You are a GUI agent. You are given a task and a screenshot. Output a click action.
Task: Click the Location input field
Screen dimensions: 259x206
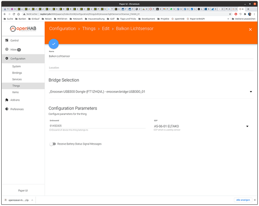pos(150,68)
